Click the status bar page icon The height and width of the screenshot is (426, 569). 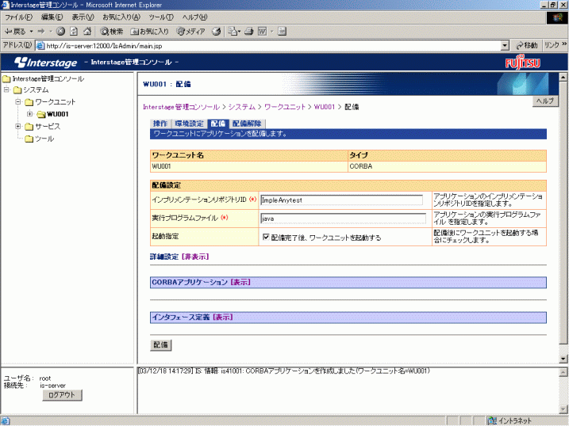click(x=5, y=421)
